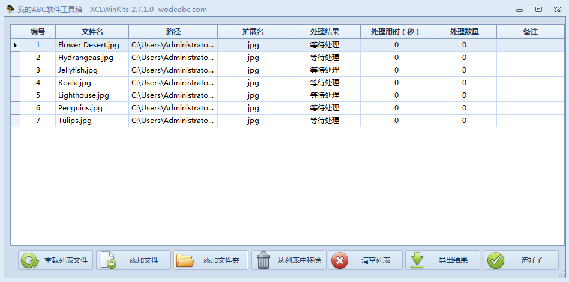This screenshot has height=282, width=569.
Task: Select the Penguins.jpg file name
Action: point(80,108)
